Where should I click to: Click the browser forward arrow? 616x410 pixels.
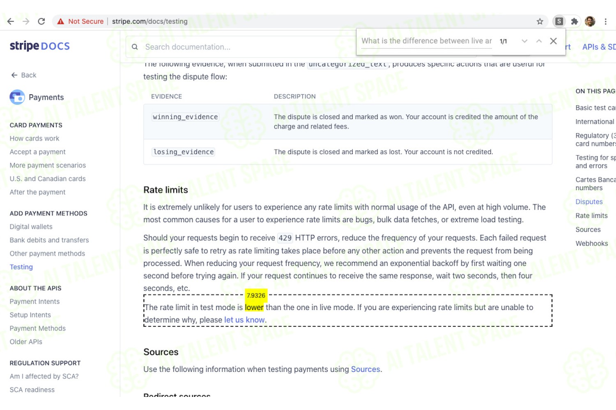click(26, 21)
